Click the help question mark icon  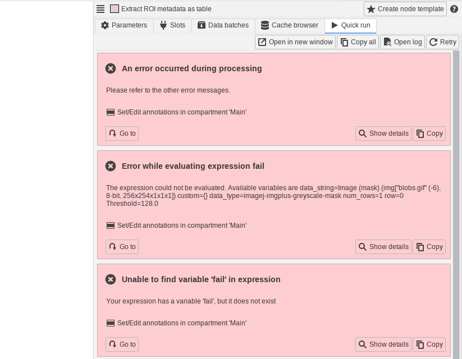click(x=454, y=9)
